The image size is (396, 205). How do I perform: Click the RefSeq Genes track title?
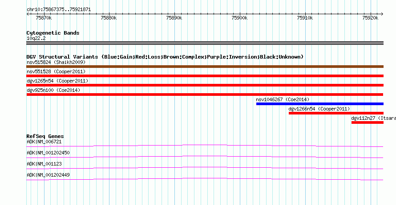click(x=45, y=136)
